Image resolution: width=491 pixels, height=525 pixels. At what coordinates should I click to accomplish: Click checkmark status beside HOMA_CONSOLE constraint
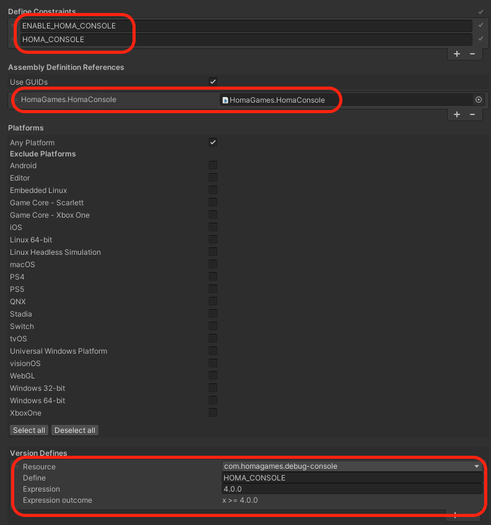coord(480,38)
